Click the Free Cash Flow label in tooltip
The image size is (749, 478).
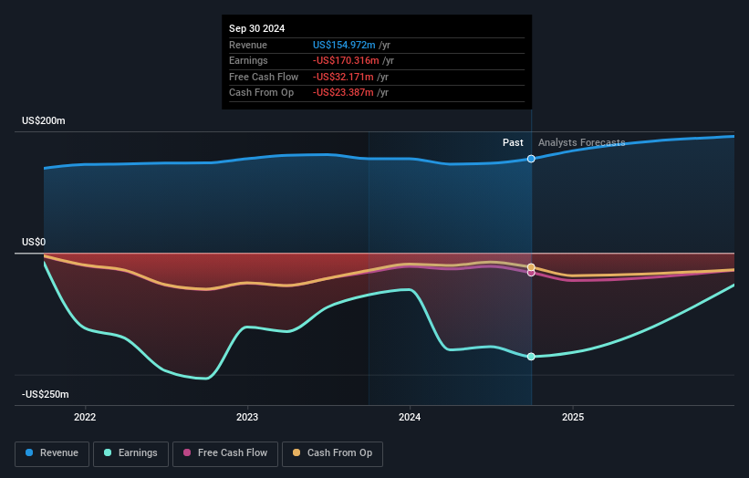tap(264, 77)
